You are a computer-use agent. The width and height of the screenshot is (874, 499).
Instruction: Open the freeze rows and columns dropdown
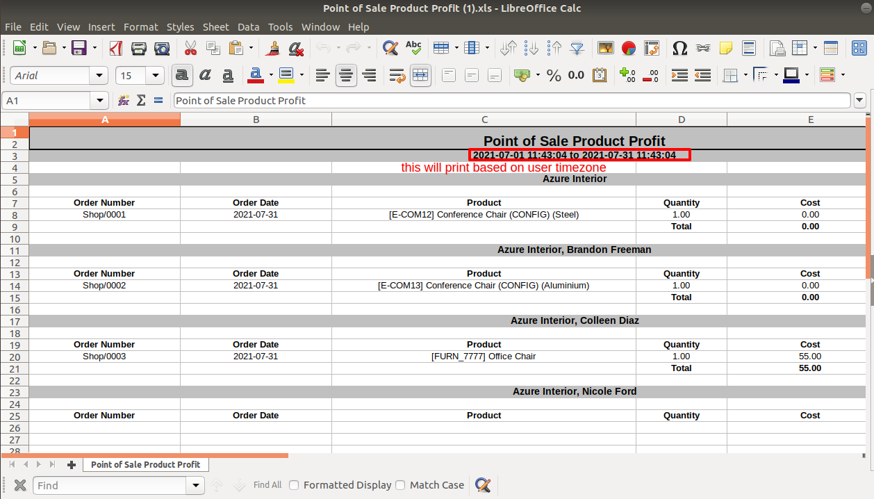coord(814,48)
